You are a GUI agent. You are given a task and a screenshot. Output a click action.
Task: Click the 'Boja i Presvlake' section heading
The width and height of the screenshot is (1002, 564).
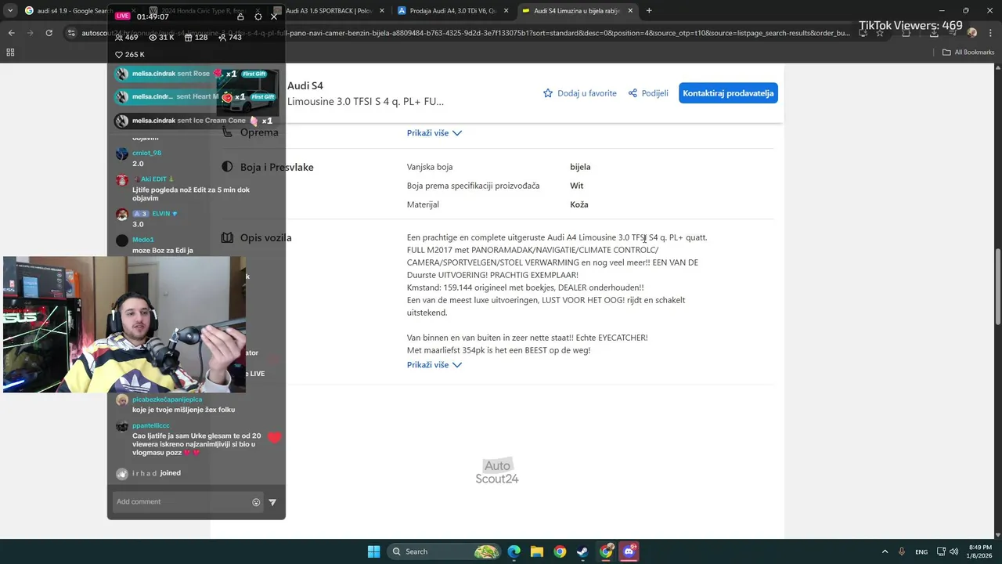coord(277,167)
